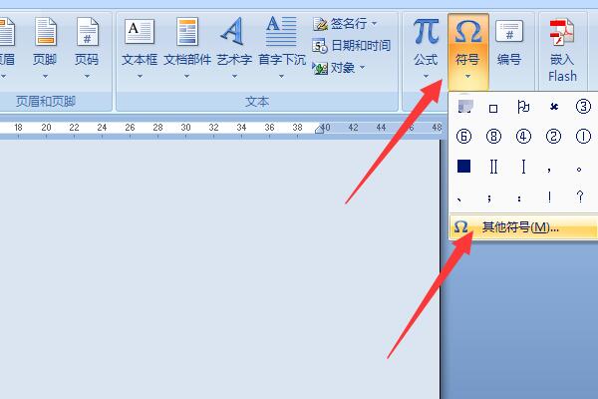Open 文档部件 quick parts
The image size is (598, 399).
pyautogui.click(x=187, y=47)
